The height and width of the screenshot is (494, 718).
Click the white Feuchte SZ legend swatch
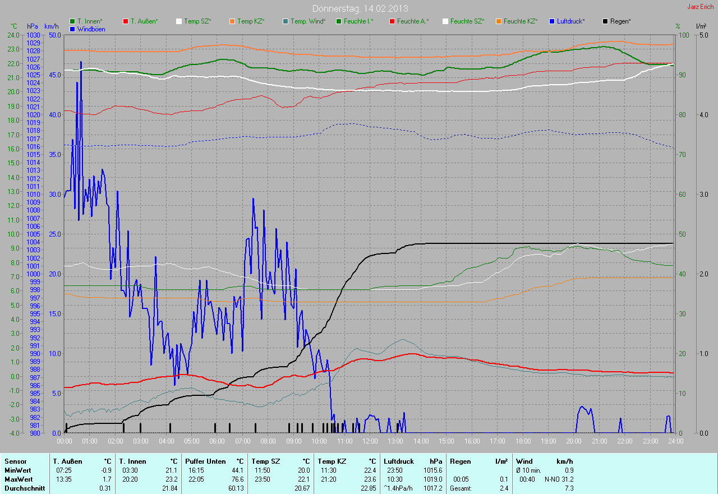pyautogui.click(x=445, y=21)
